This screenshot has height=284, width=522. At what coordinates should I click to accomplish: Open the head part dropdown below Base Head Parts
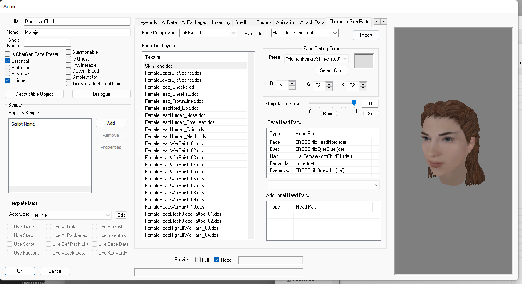[x=323, y=184]
